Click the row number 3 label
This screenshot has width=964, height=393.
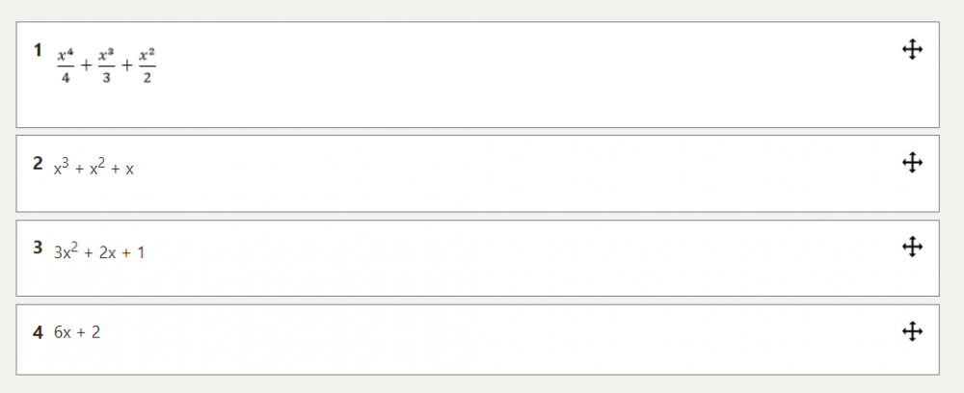tap(38, 248)
